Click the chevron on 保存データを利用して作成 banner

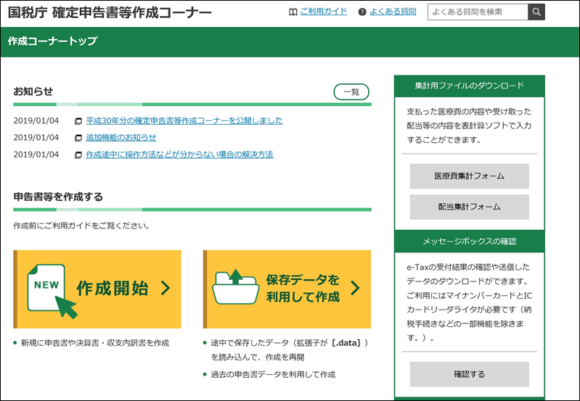tap(355, 289)
